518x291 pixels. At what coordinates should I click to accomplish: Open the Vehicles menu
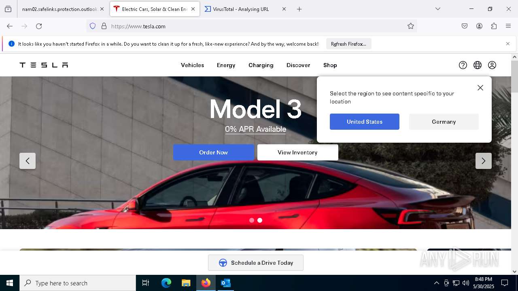point(192,65)
